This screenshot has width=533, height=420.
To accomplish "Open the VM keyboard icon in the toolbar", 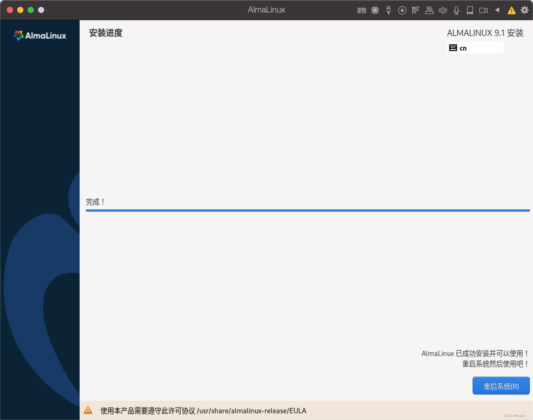I will (361, 10).
